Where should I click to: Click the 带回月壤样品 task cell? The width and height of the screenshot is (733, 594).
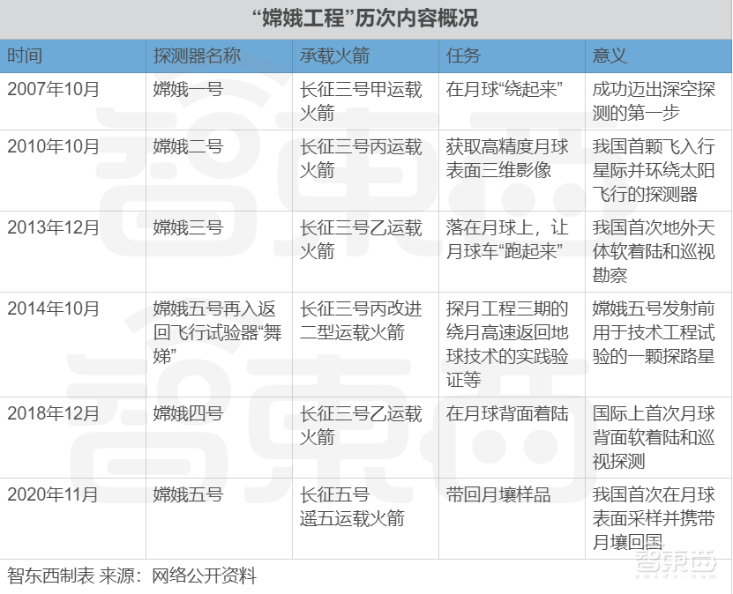click(489, 494)
